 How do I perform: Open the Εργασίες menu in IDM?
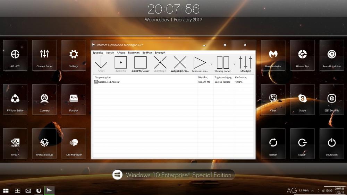pos(98,53)
